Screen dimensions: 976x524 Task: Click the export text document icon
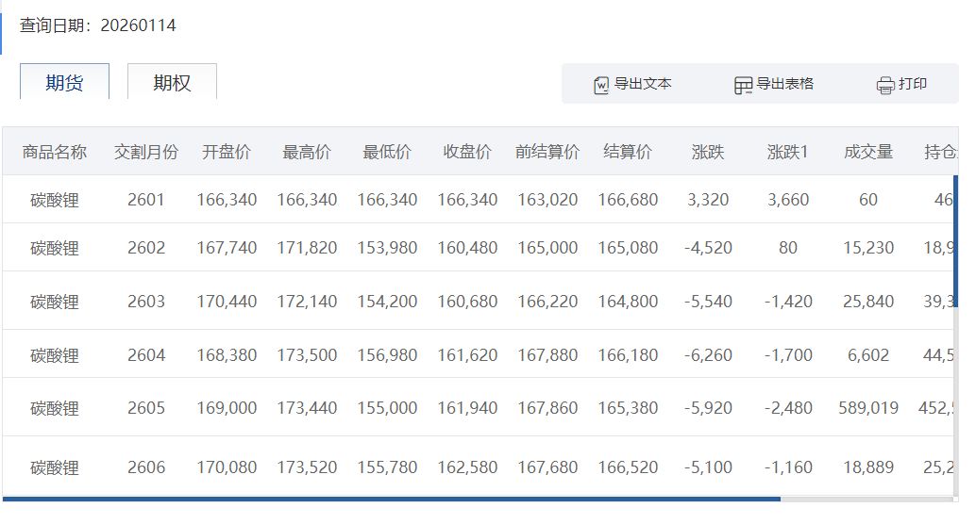tap(601, 85)
